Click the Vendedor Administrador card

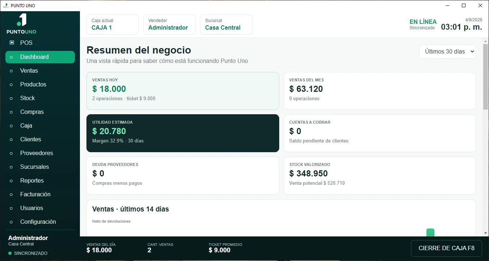click(x=170, y=25)
